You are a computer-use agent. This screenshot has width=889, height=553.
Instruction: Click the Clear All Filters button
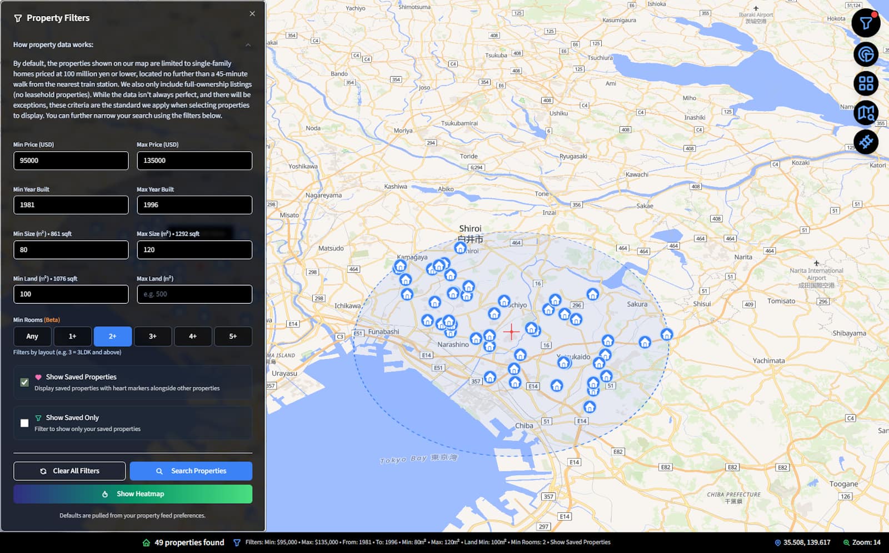[69, 471]
